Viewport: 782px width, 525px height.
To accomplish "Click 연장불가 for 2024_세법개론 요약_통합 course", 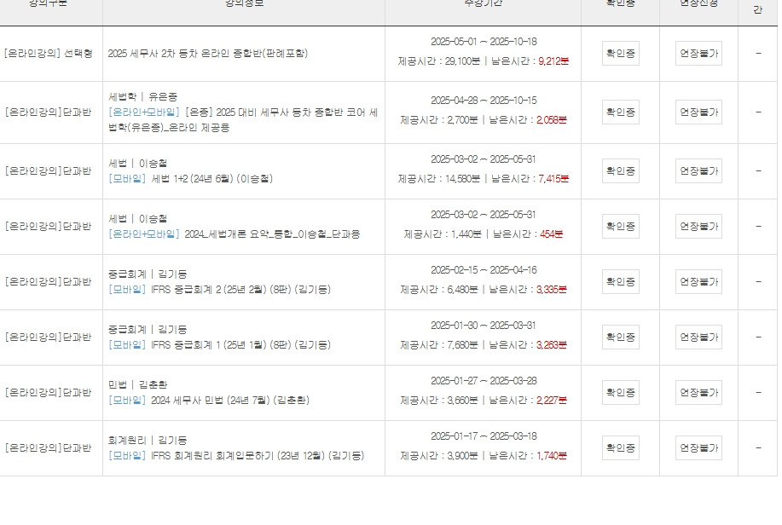I will (698, 226).
